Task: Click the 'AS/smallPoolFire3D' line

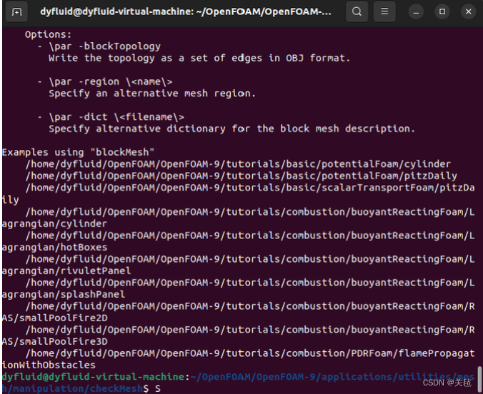Action: (x=55, y=342)
